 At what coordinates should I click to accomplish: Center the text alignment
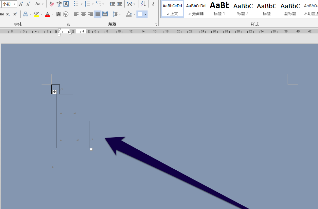[83, 14]
